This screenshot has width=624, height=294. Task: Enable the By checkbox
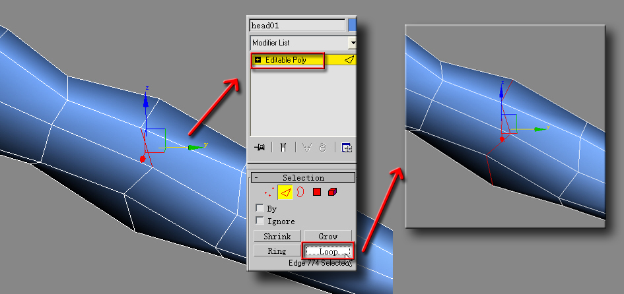coord(260,208)
